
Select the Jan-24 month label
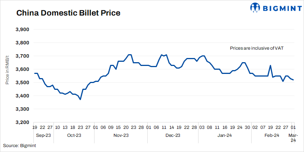[x=224, y=135]
